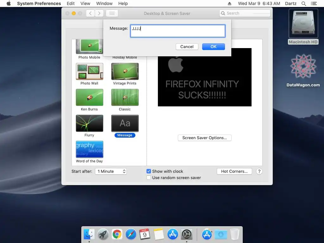Open App Store left of System Preferences

[x=172, y=234]
